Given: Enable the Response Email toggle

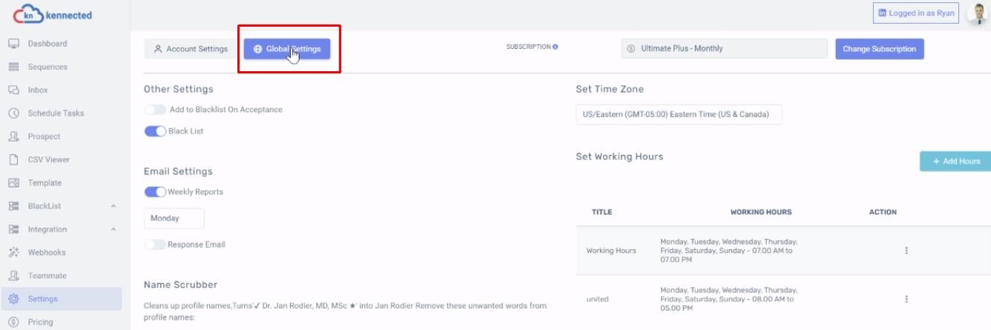Looking at the screenshot, I should tap(155, 245).
